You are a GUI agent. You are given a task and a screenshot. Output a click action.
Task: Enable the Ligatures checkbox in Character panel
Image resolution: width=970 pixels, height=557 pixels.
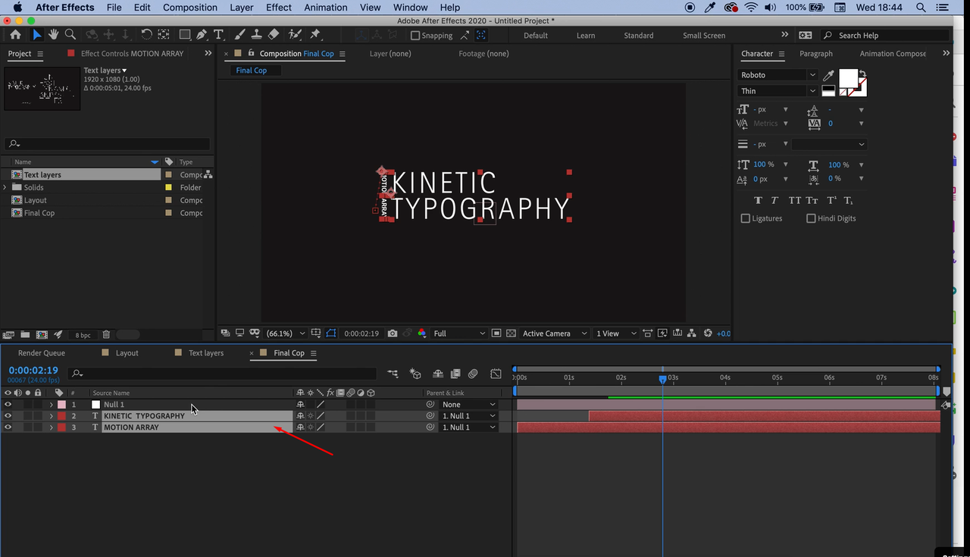coord(746,218)
